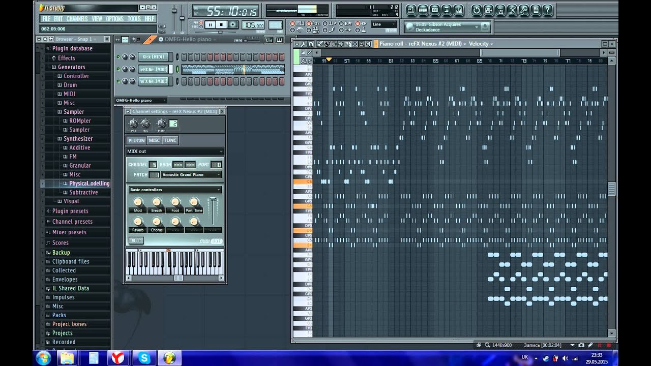Image resolution: width=651 pixels, height=366 pixels.
Task: Toggle the select LED for Kick (MIDI)
Action: [177, 57]
